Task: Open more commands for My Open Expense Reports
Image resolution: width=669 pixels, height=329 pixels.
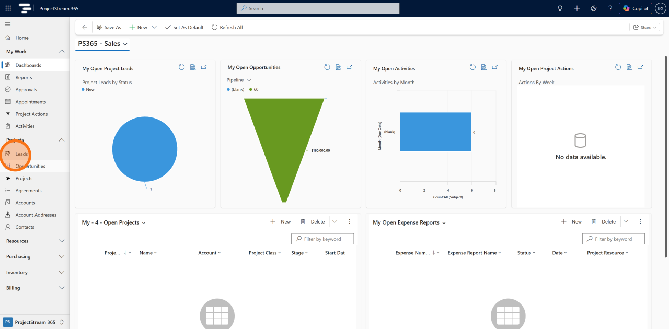Action: click(x=640, y=221)
